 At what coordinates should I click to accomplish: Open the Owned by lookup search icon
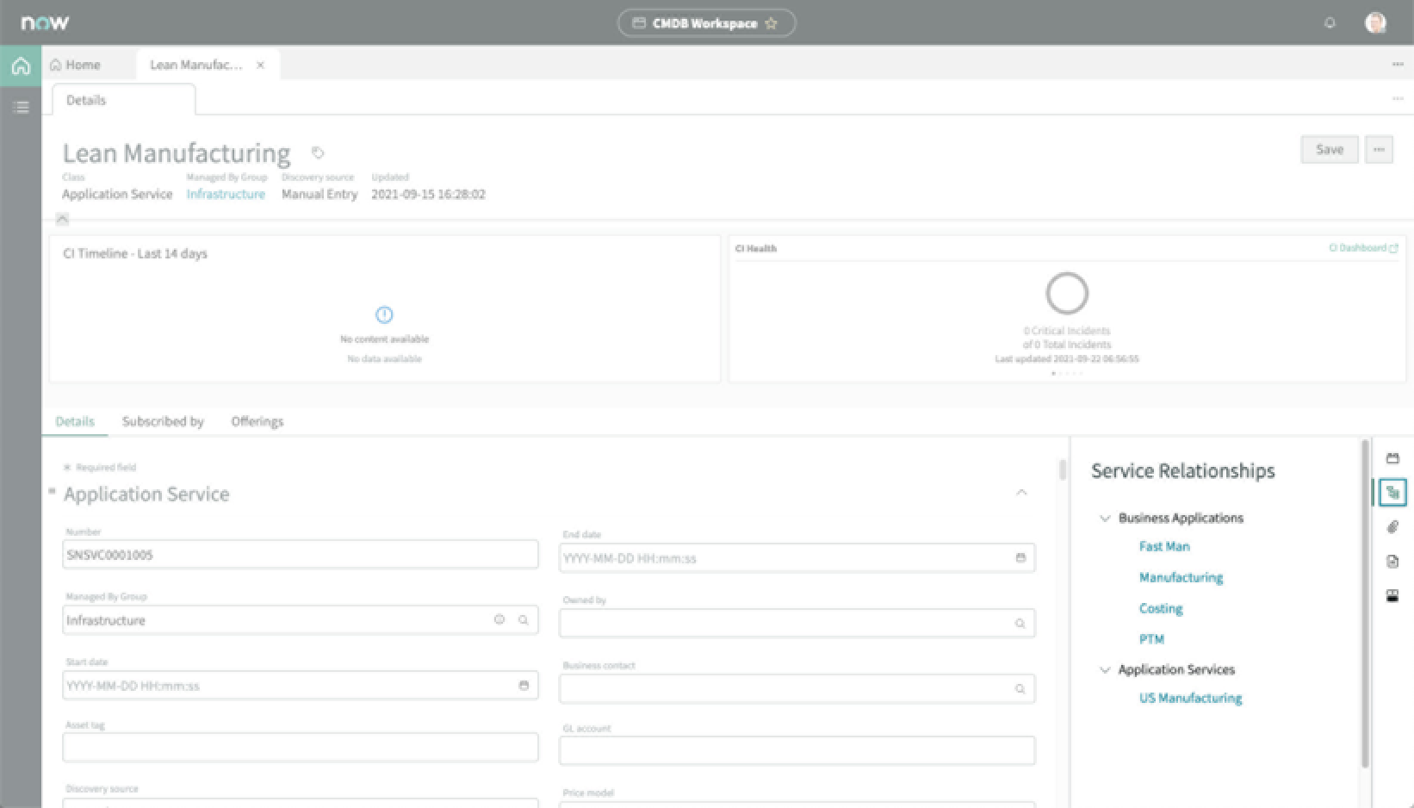(x=1020, y=624)
